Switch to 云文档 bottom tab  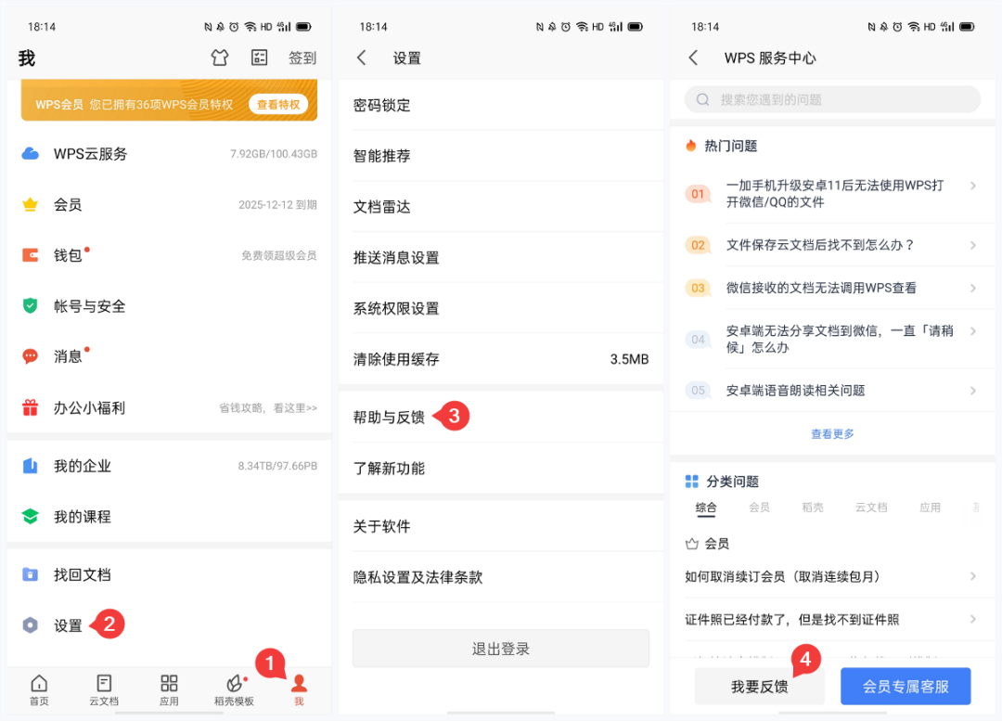pos(104,689)
